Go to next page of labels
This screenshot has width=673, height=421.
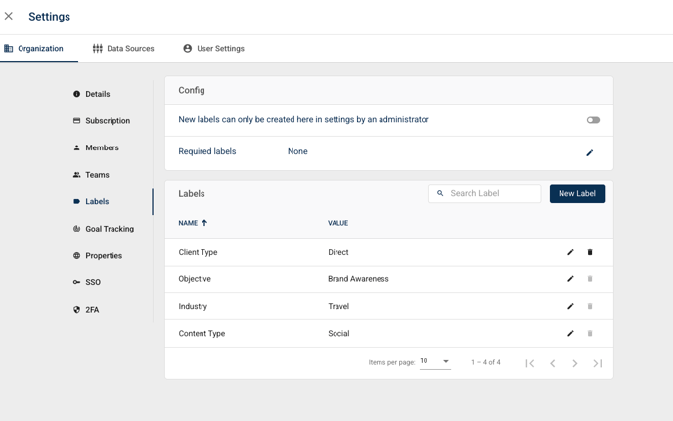coord(575,363)
